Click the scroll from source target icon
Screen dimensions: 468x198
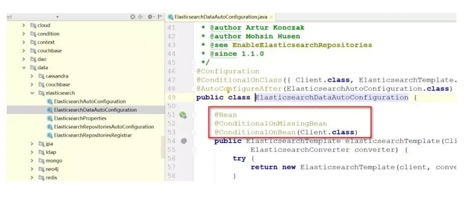pos(133,17)
